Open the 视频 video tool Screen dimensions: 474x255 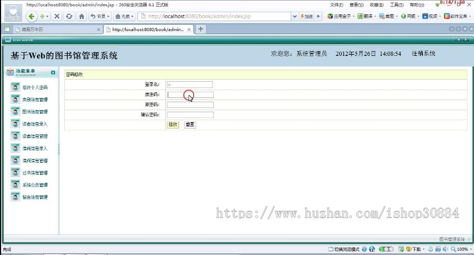430,16
